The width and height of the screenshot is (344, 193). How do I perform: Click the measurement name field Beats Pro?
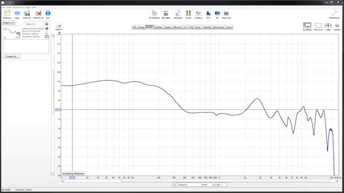[x=35, y=24]
